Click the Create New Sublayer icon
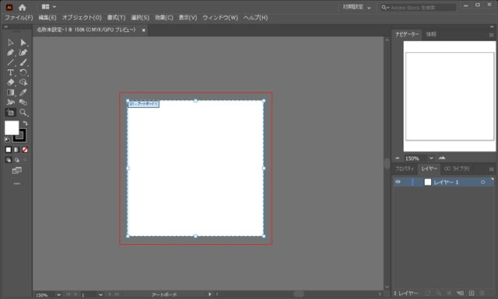This screenshot has width=498, height=299. pyautogui.click(x=460, y=294)
